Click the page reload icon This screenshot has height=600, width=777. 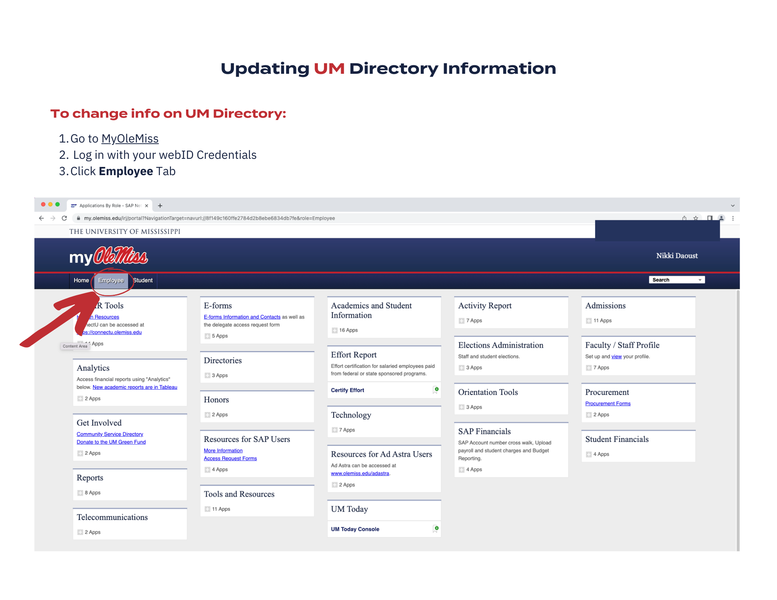[x=64, y=218]
